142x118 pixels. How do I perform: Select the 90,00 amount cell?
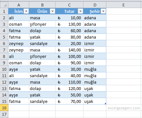[69, 63]
